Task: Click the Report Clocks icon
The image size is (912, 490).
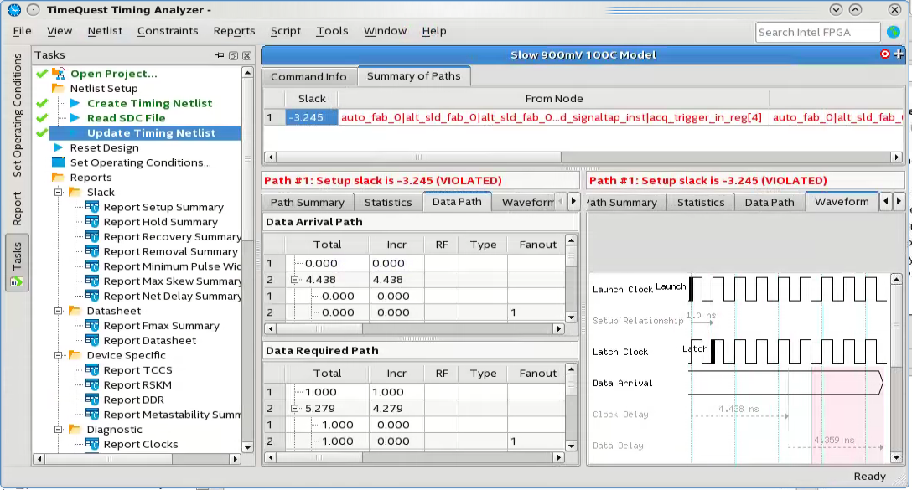Action: [92, 445]
